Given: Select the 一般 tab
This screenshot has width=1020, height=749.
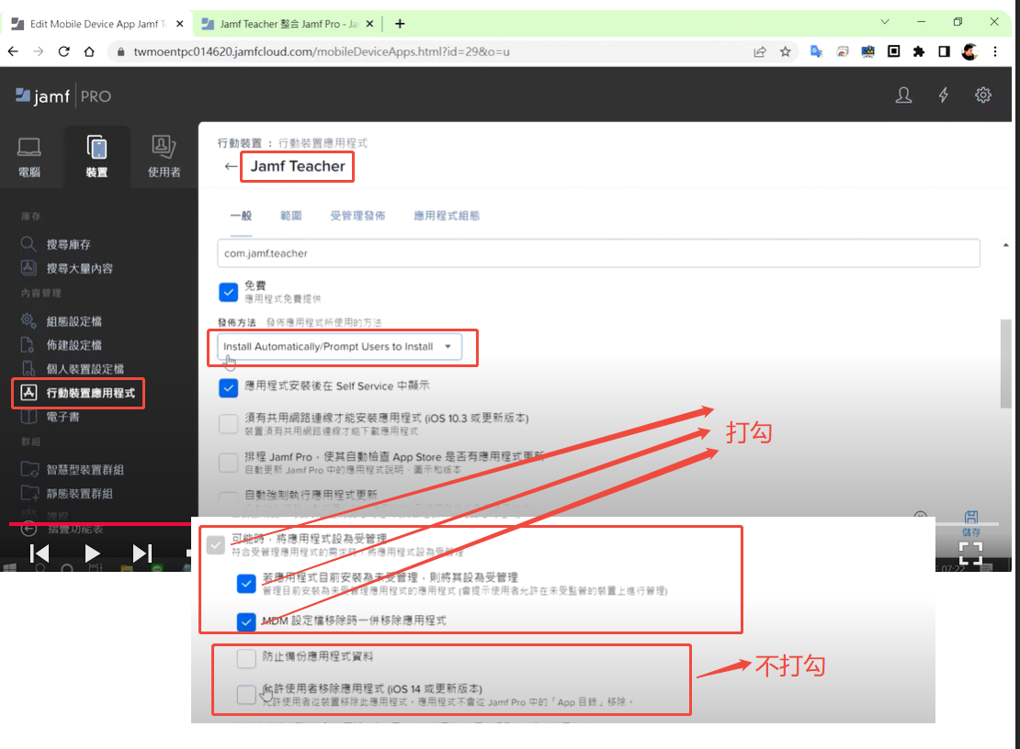Looking at the screenshot, I should tap(241, 216).
